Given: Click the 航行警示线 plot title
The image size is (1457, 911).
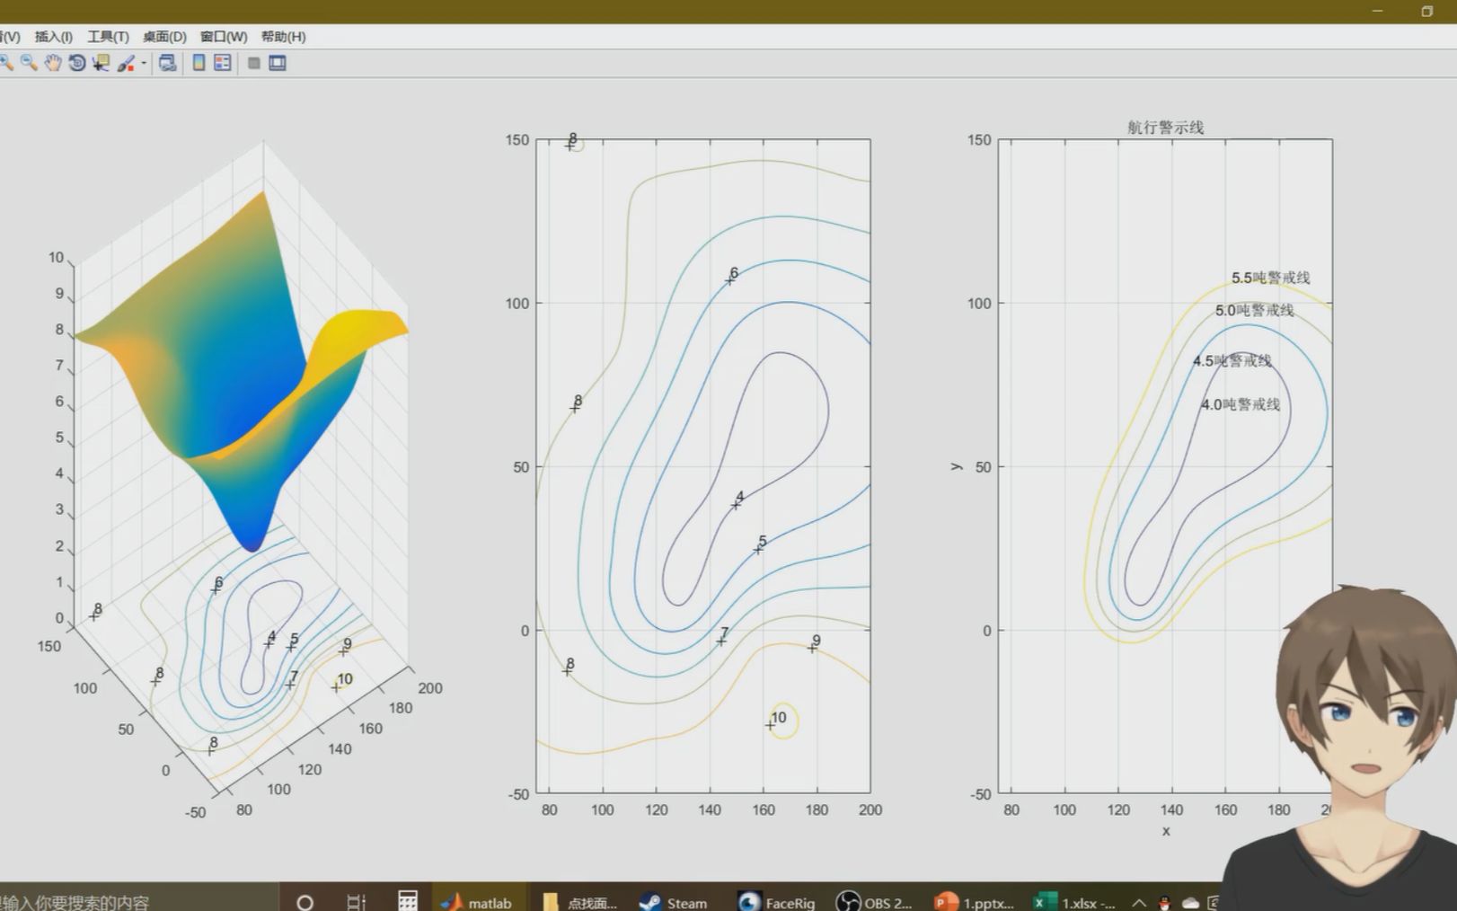Looking at the screenshot, I should click(1165, 128).
